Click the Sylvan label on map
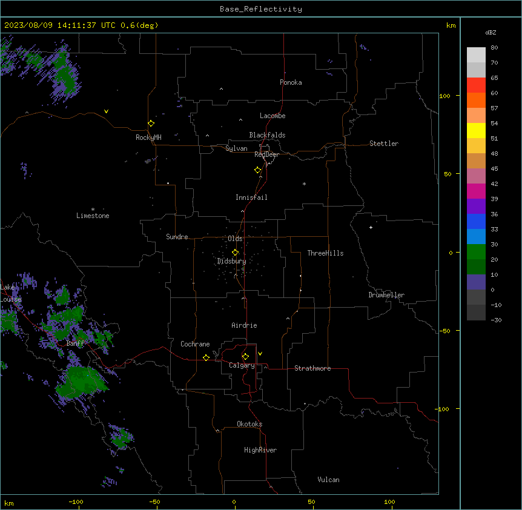Image resolution: width=522 pixels, height=510 pixels. (x=236, y=148)
